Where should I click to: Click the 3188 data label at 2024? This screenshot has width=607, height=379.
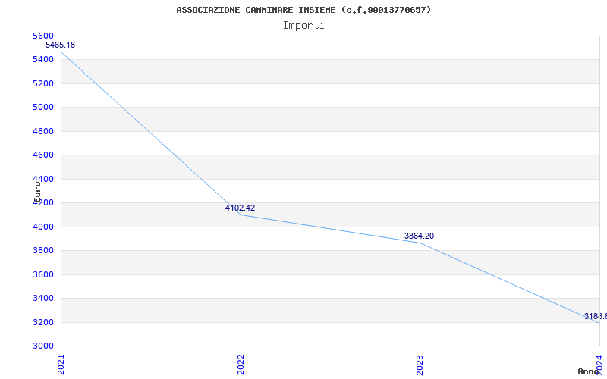(596, 316)
